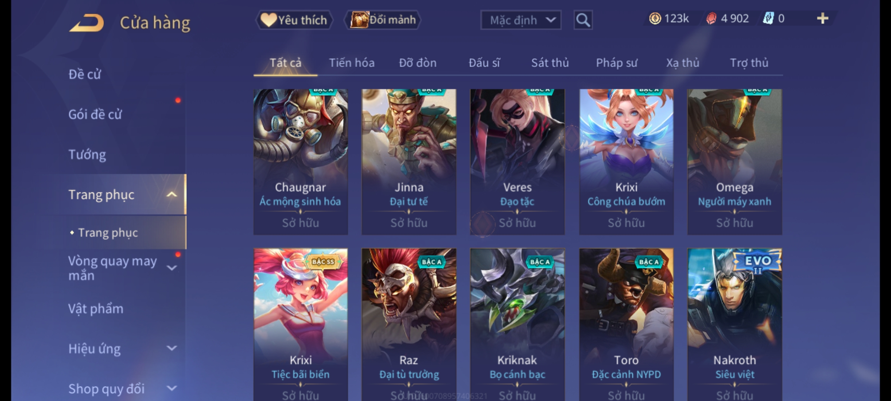Open Đổi mảnh fragment exchange
The image size is (891, 401).
pyautogui.click(x=383, y=20)
